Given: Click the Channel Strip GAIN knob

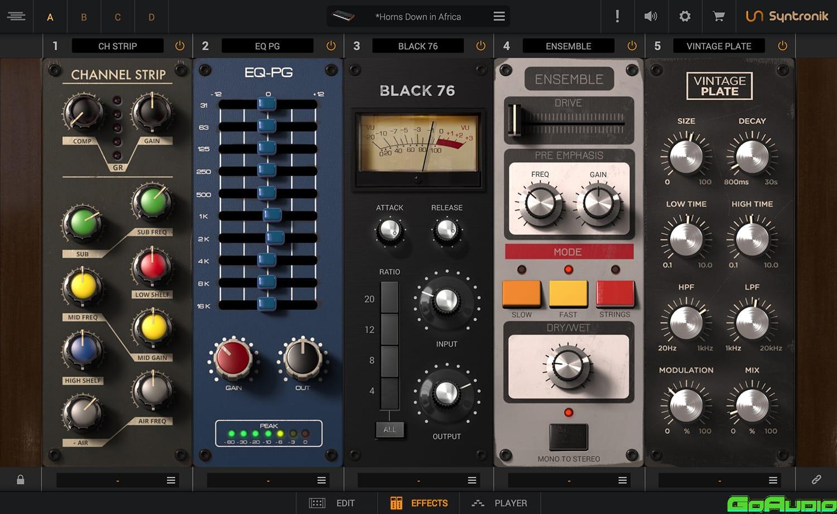Looking at the screenshot, I should (152, 112).
